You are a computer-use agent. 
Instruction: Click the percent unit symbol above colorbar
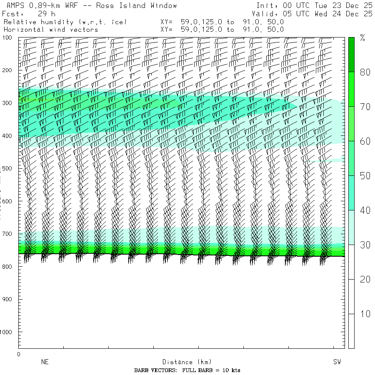(x=362, y=39)
